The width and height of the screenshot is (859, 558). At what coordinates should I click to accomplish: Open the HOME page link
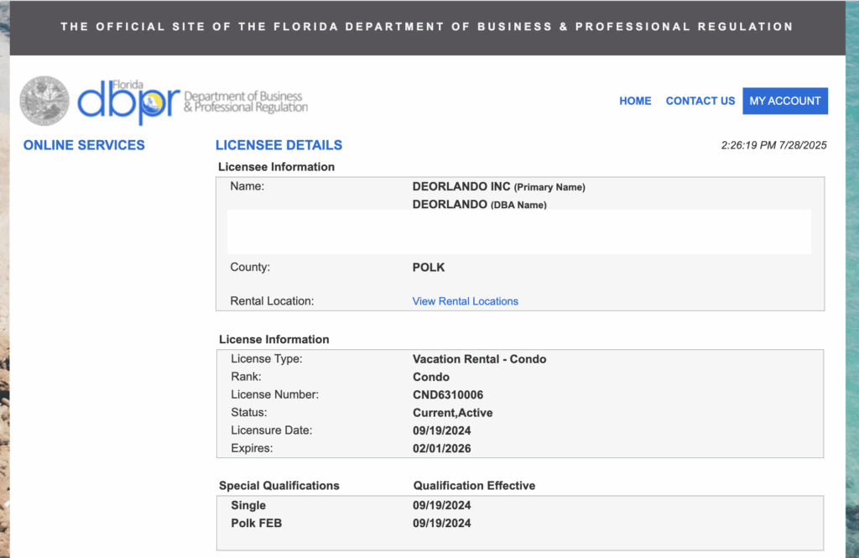coord(635,101)
